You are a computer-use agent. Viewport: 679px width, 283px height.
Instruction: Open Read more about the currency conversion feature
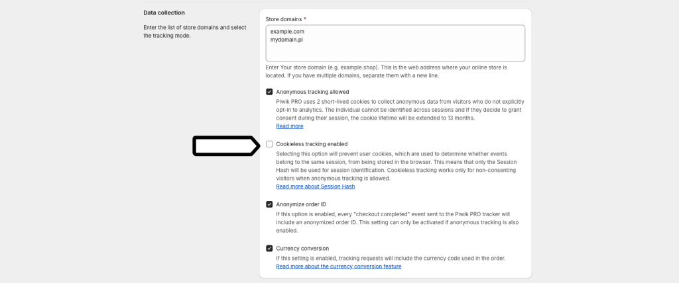(339, 266)
